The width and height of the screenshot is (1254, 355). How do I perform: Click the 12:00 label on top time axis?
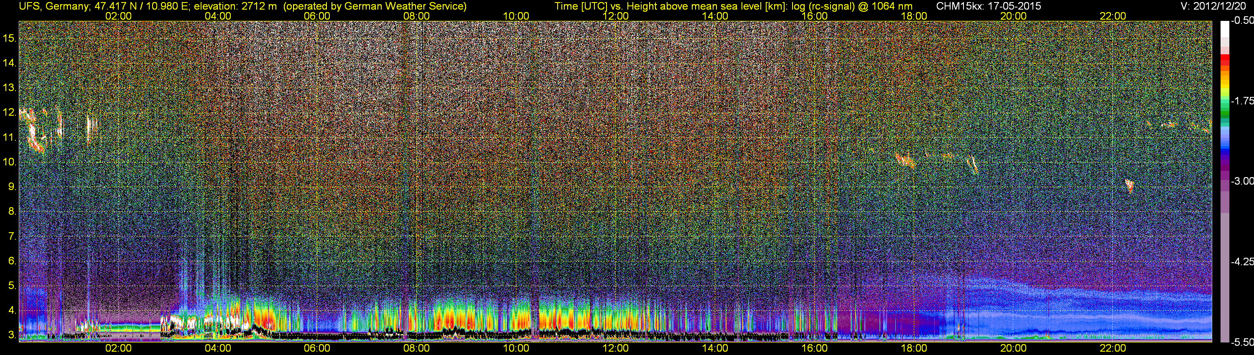tap(615, 16)
